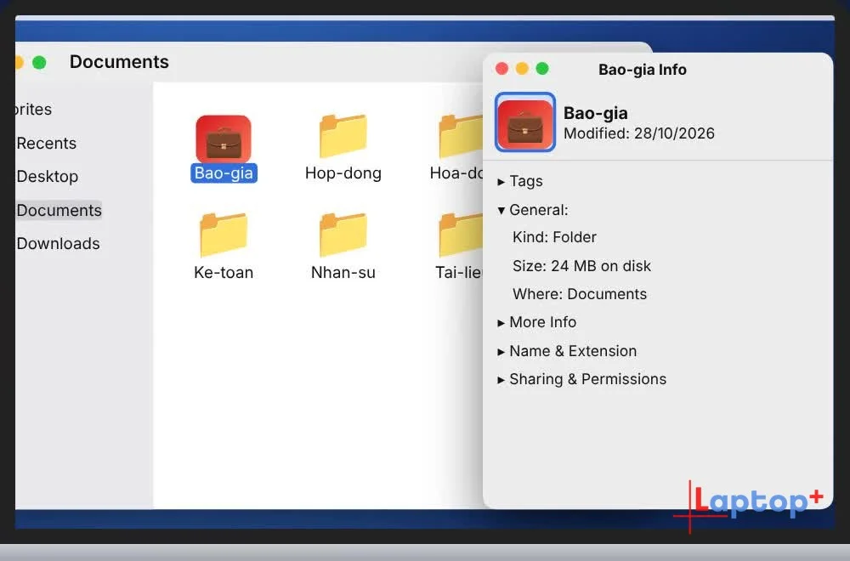Click the Ke-toan folder name label
850x561 pixels.
point(224,272)
